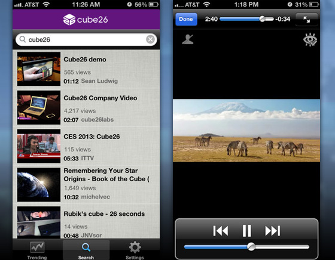Click the cube26 search text field
The height and width of the screenshot is (260, 335).
tap(86, 39)
